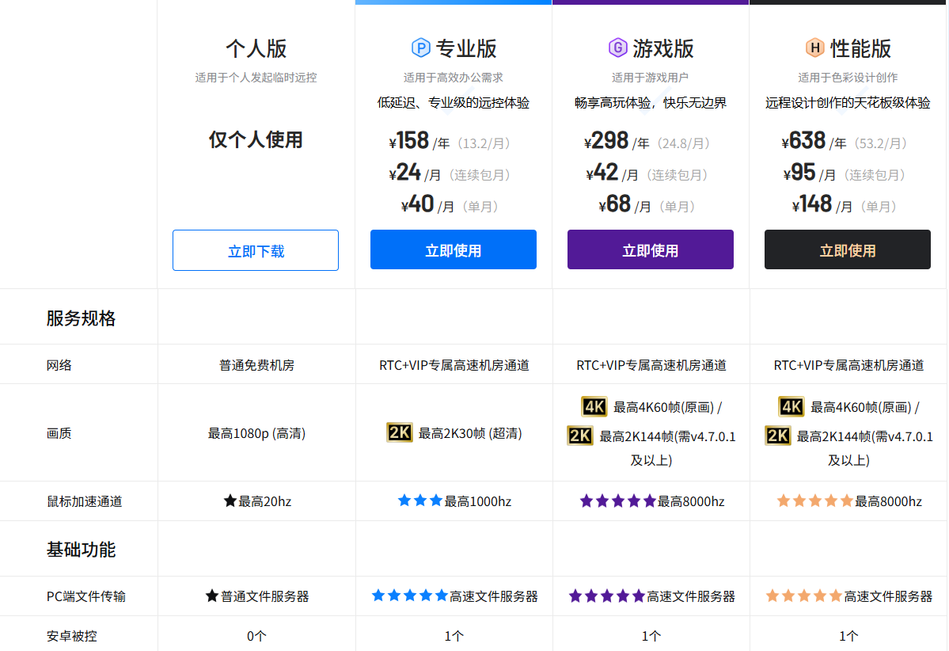Click the 2K badge in 性能版 画质 cell
The width and height of the screenshot is (949, 651).
point(778,436)
